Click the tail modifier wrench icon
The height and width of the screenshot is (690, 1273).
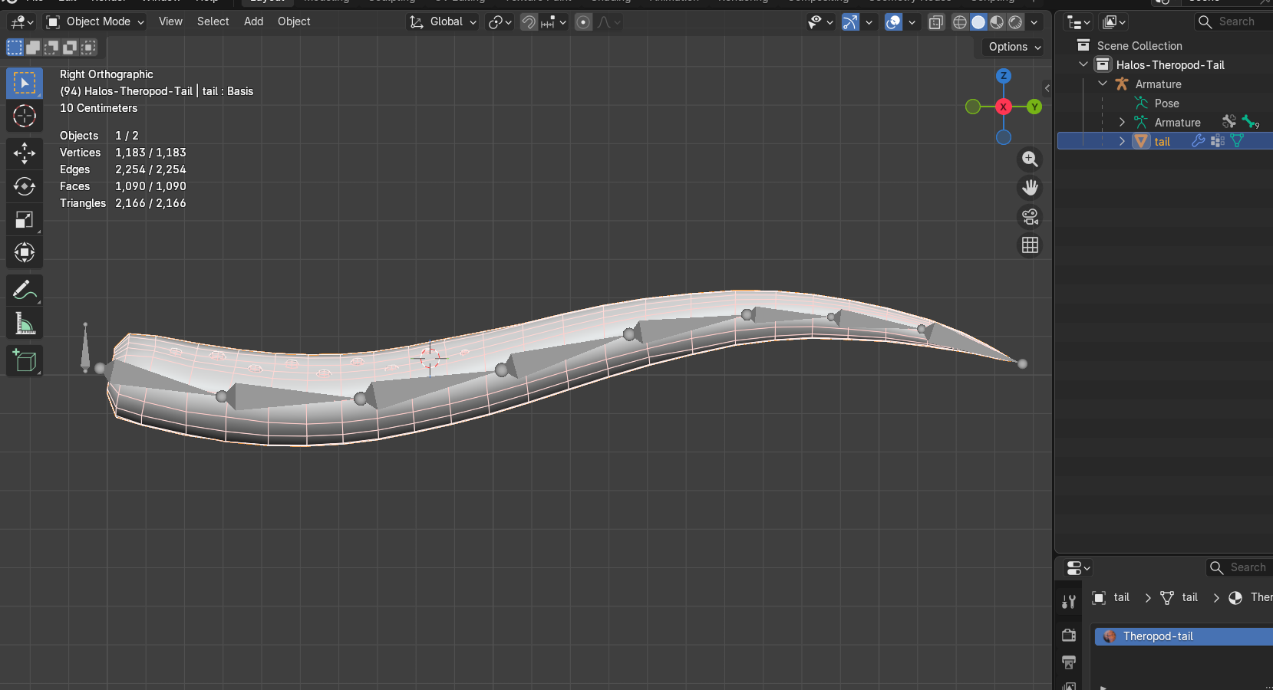pos(1198,141)
